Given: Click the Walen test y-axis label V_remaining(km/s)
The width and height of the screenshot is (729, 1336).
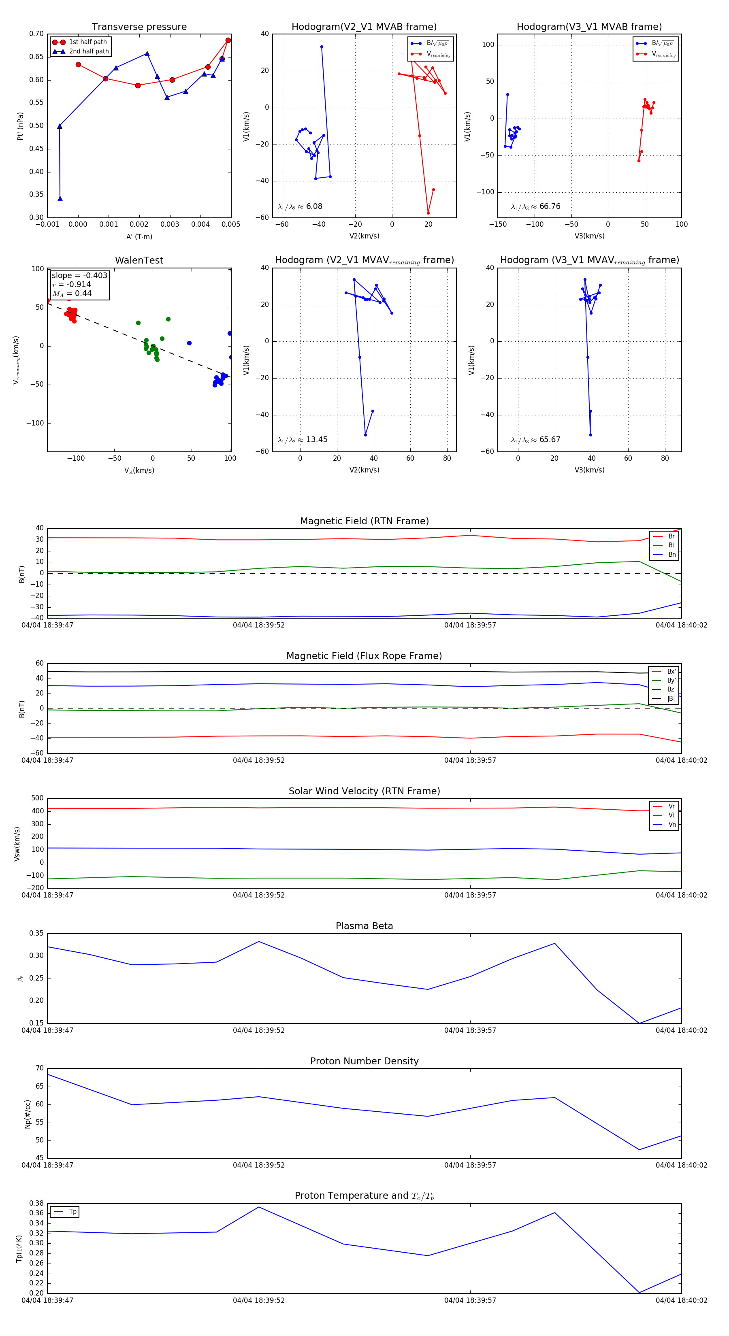Looking at the screenshot, I should [x=16, y=360].
